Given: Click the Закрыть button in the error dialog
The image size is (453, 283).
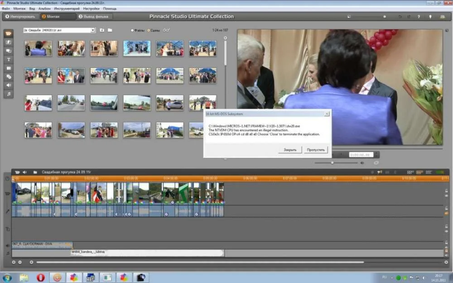Looking at the screenshot, I should point(290,149).
